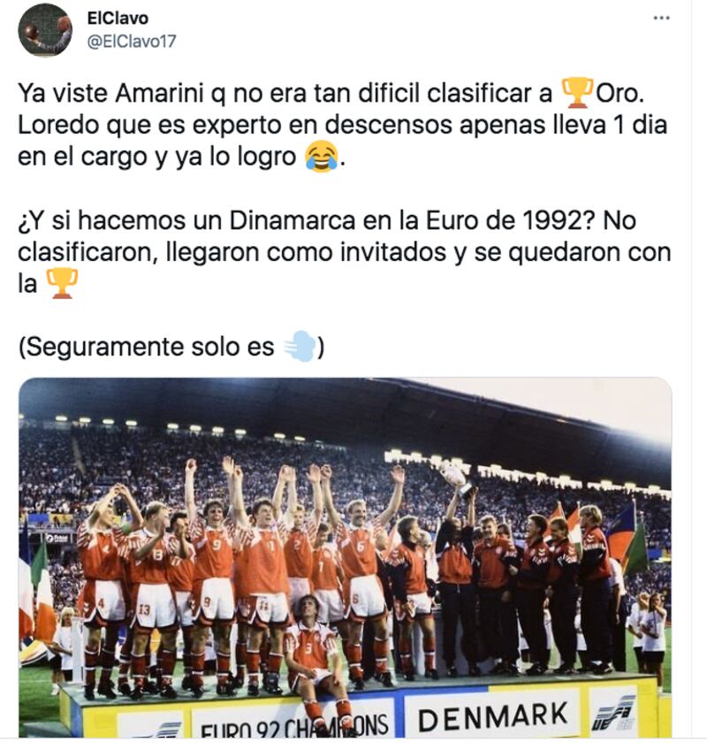Viewport: 707px width, 743px height.
Task: Click the trophy emoji after 'la'
Action: (x=61, y=283)
